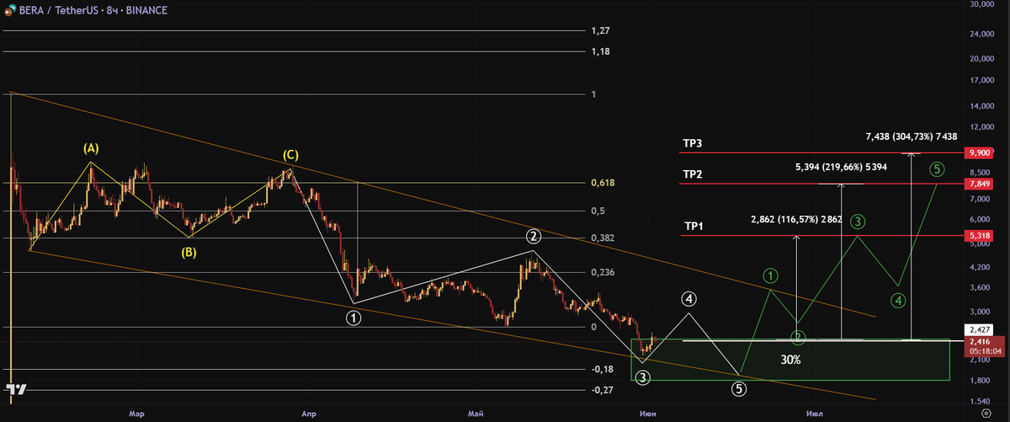Select the TP3 label

(693, 144)
